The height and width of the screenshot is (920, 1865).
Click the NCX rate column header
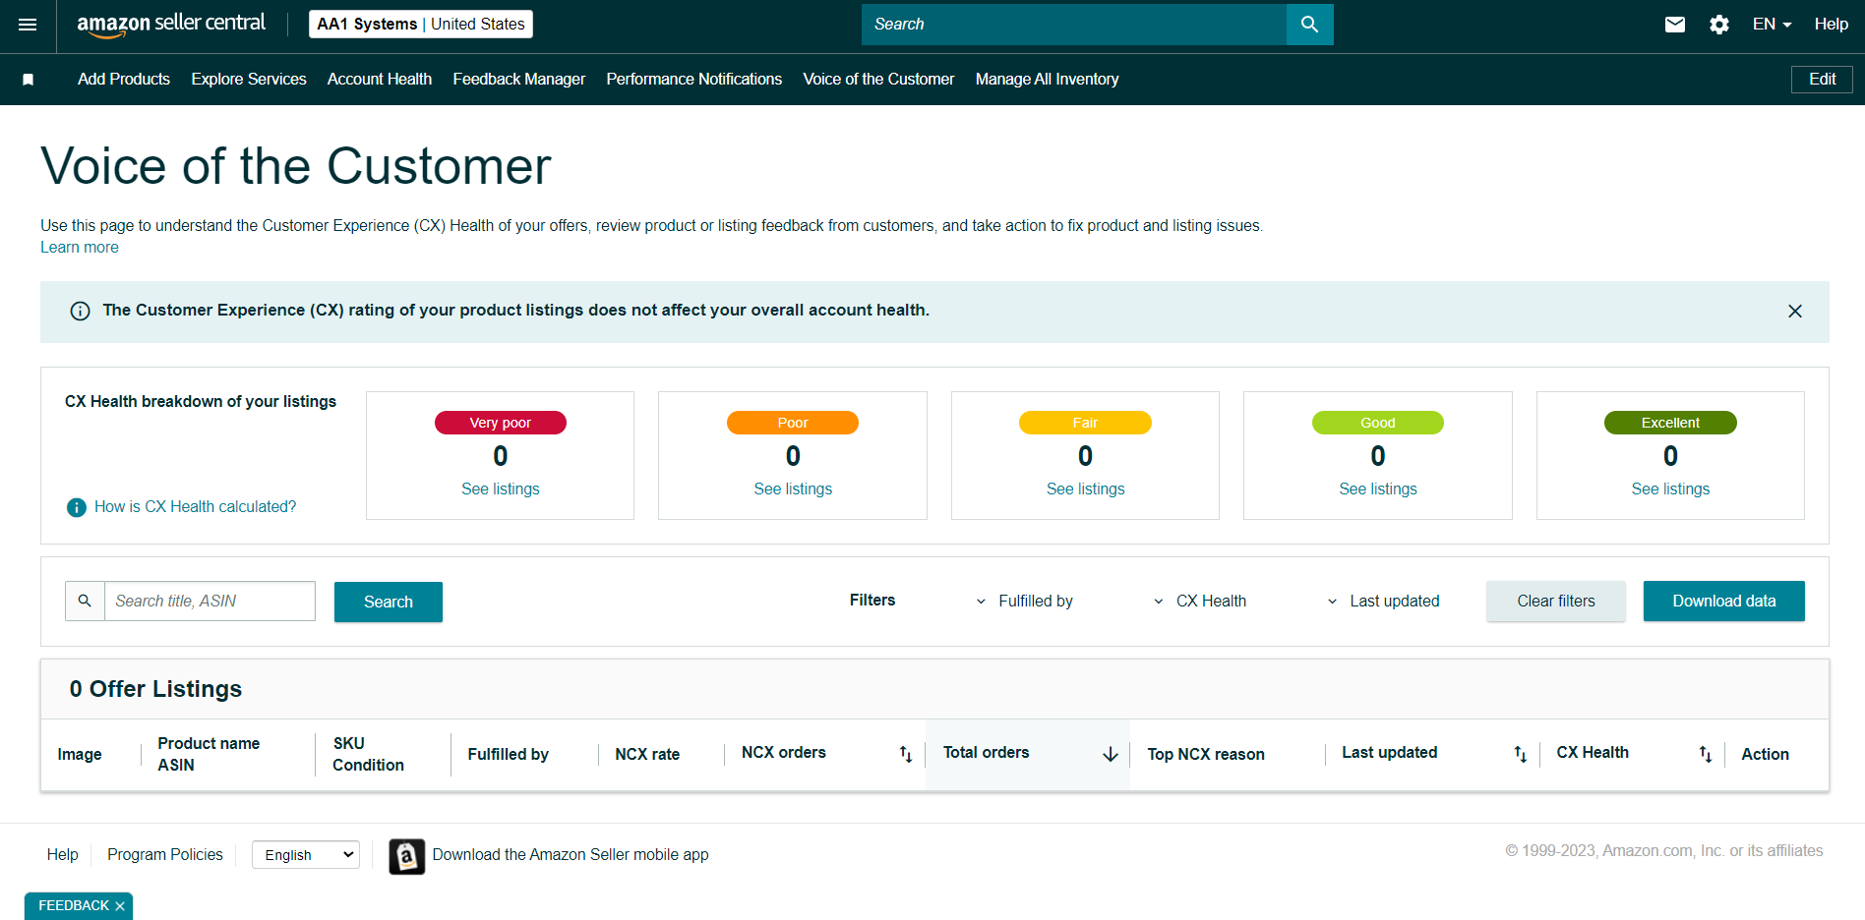click(647, 755)
